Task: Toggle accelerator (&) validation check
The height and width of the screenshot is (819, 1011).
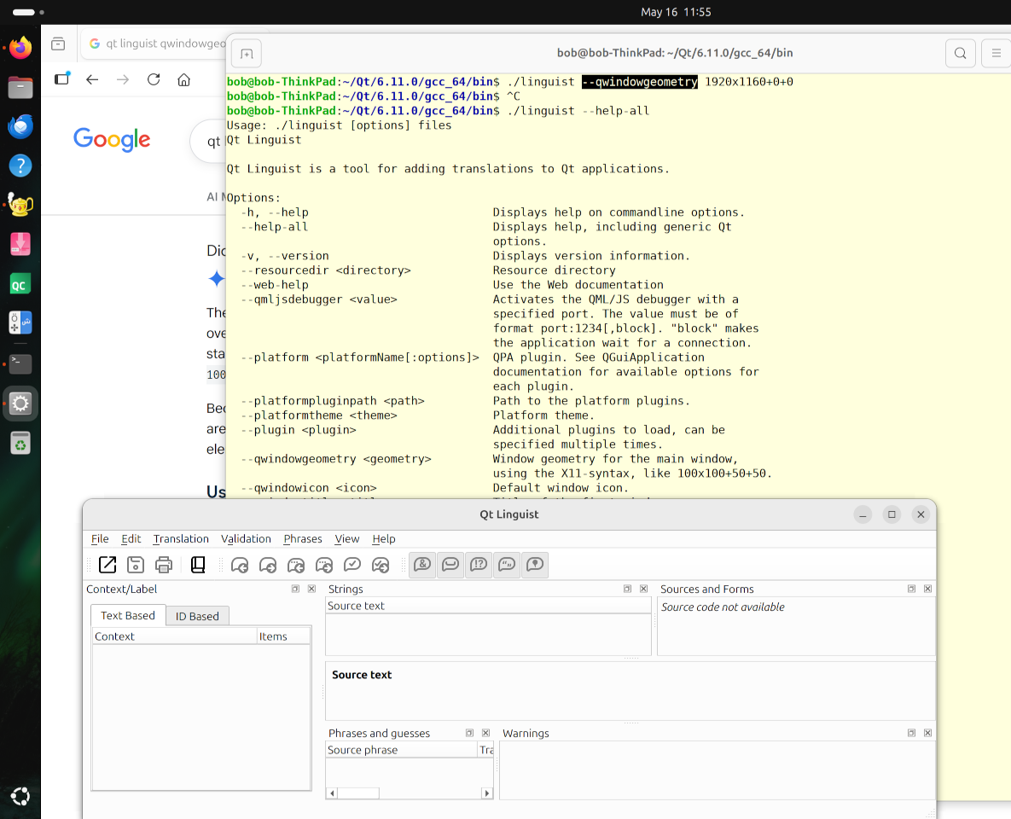Action: pyautogui.click(x=422, y=565)
